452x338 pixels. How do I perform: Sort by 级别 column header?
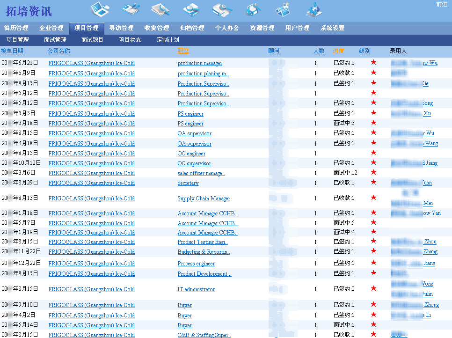pos(365,51)
